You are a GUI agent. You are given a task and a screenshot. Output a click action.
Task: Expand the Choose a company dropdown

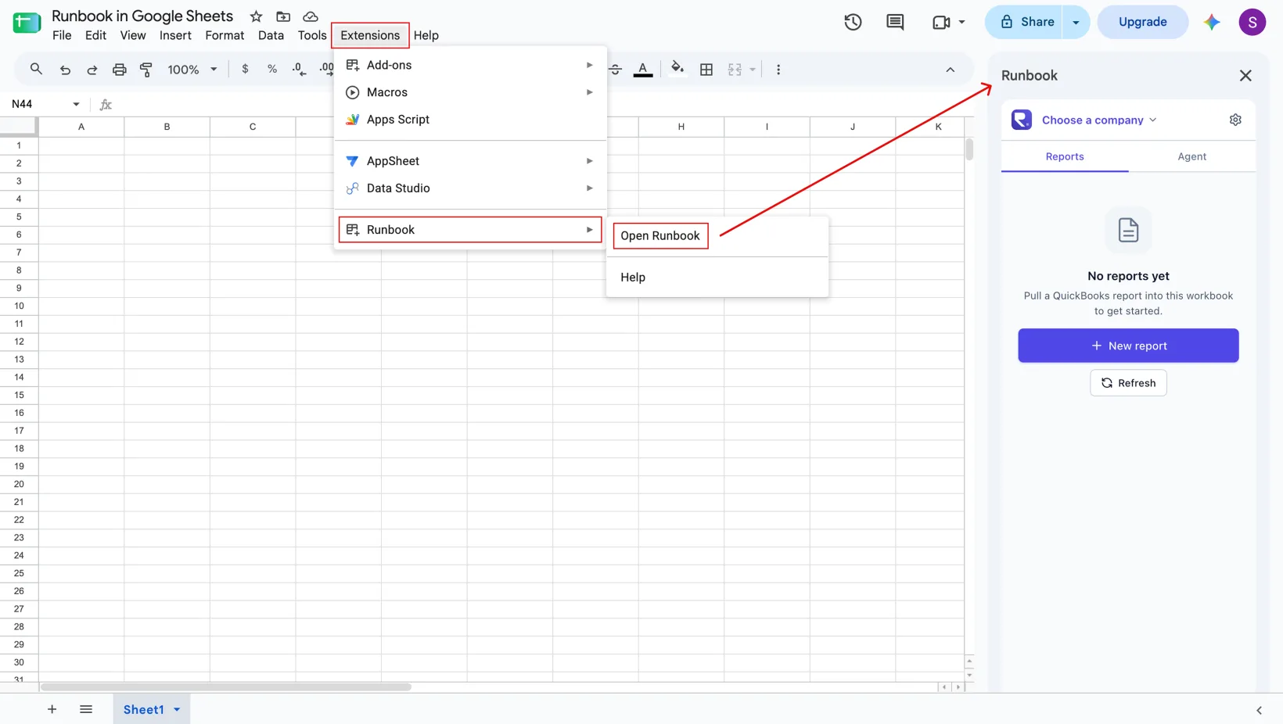pyautogui.click(x=1099, y=120)
